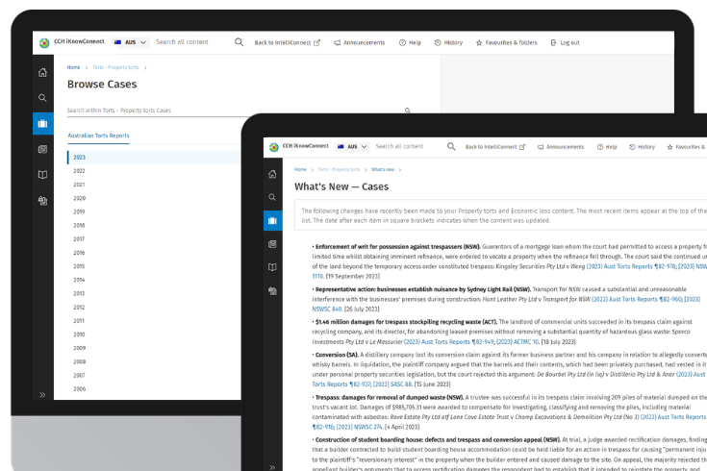Click building icon in What's New sidebar
The image size is (707, 471).
click(273, 290)
